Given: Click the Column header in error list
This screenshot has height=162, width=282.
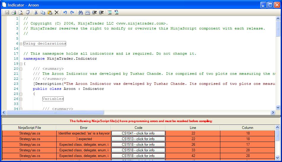Looking at the screenshot, I should pos(248,128).
